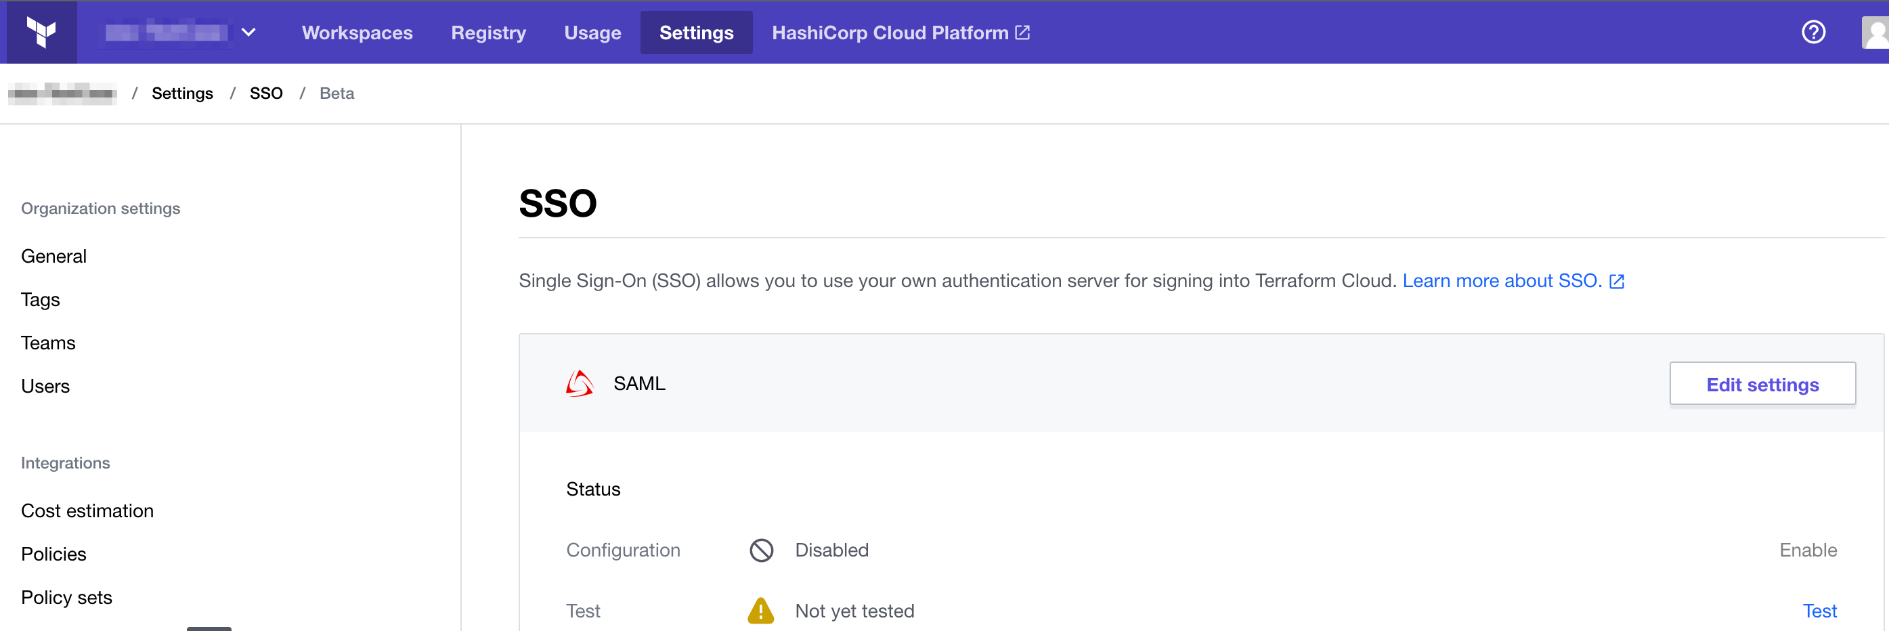Go to the Registry tab

click(x=488, y=33)
